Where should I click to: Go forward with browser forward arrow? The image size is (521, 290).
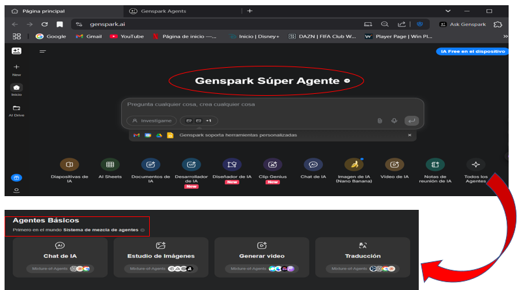pos(29,24)
